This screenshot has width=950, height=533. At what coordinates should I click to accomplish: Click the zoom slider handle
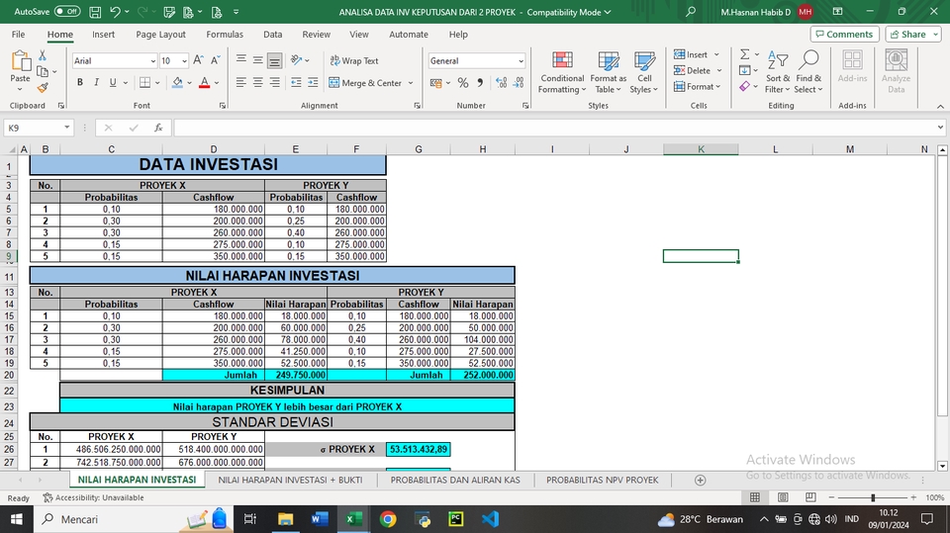[x=873, y=497]
